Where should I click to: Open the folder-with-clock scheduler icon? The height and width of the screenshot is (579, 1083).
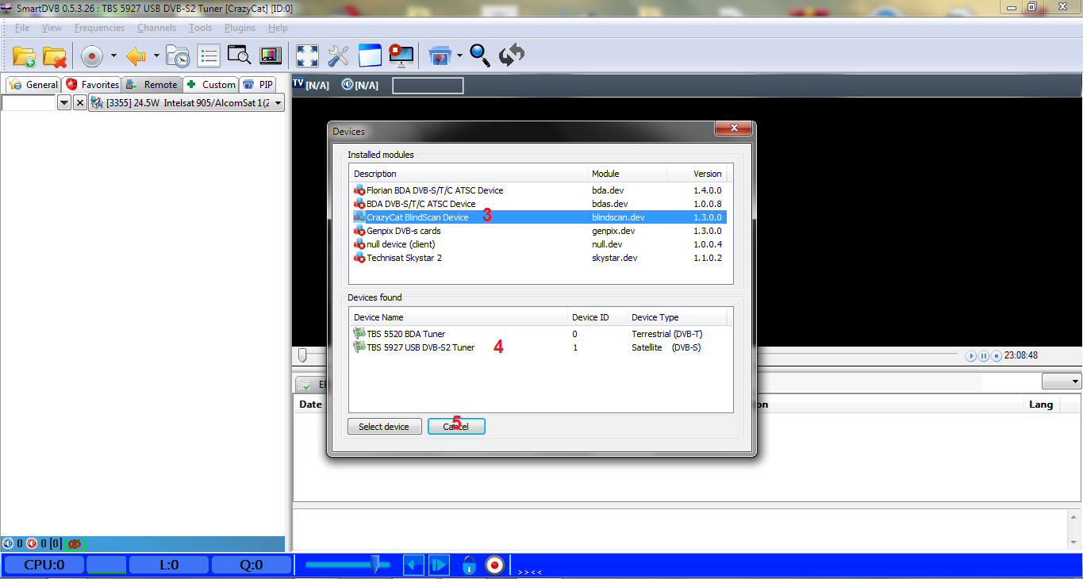(178, 56)
